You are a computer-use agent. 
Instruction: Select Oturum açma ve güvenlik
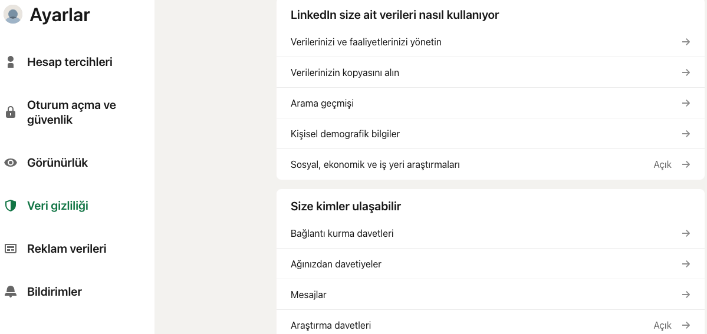71,112
